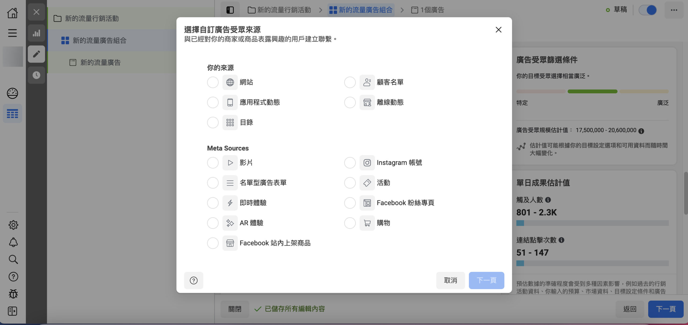Screen dimensions: 688x325
Task: Expand the sidebar hamburger menu
Action: 12,33
